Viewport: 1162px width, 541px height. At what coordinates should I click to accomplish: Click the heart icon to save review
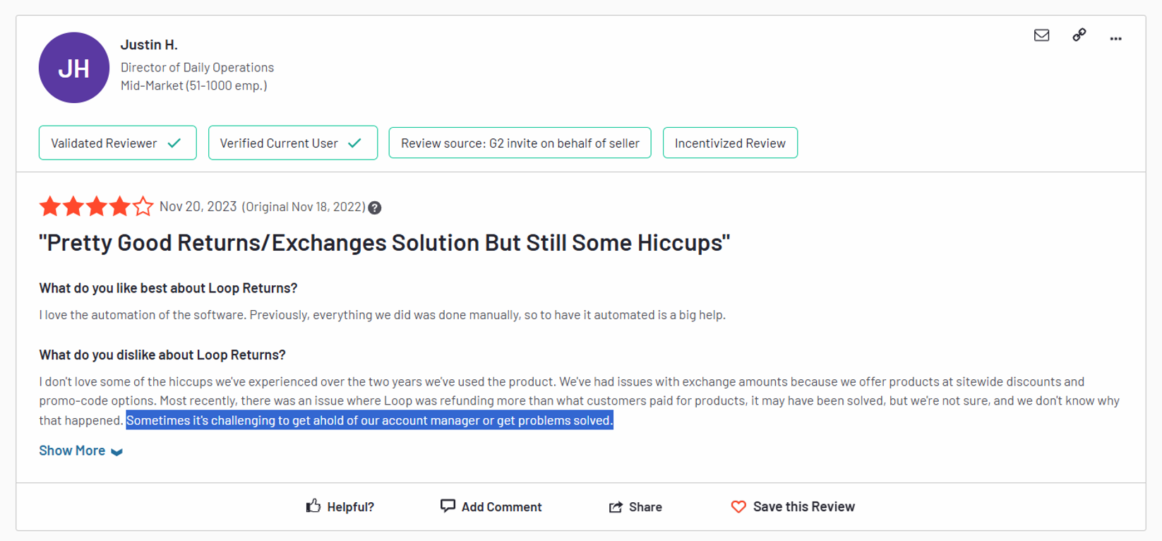pyautogui.click(x=738, y=506)
